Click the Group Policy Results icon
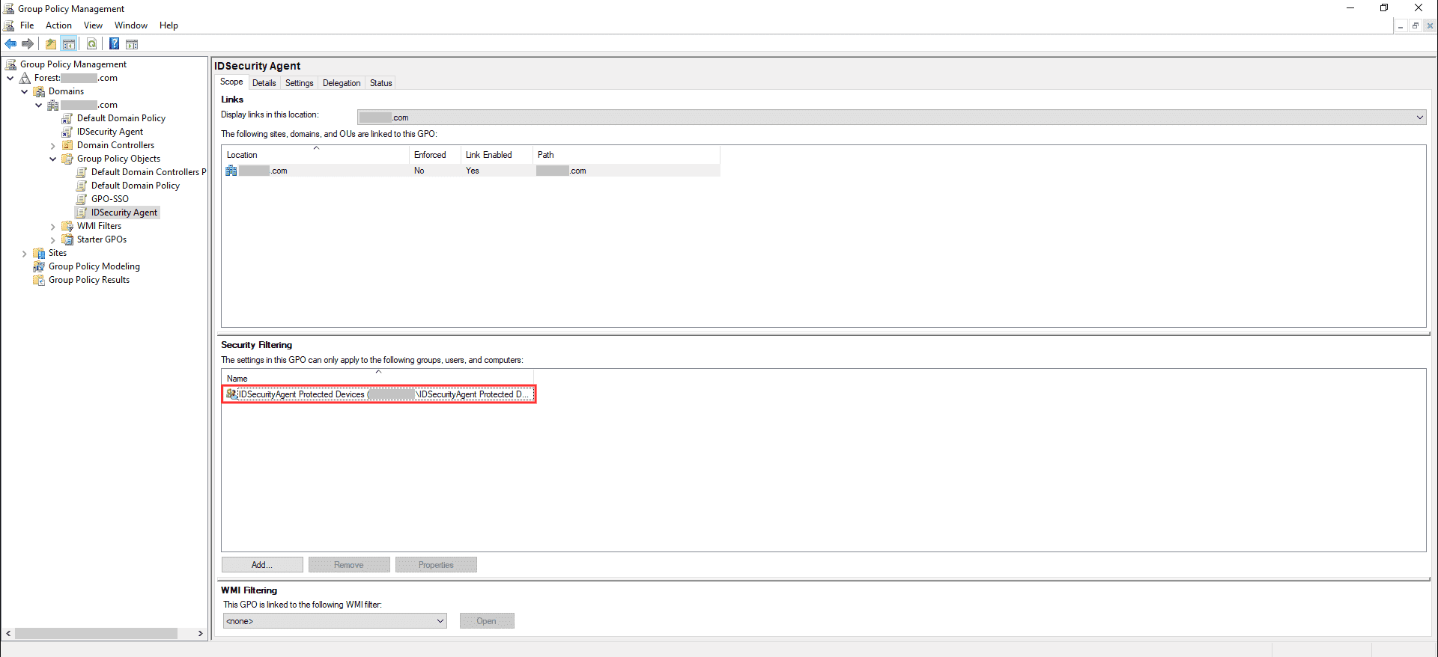Viewport: 1438px width, 657px height. coord(39,280)
